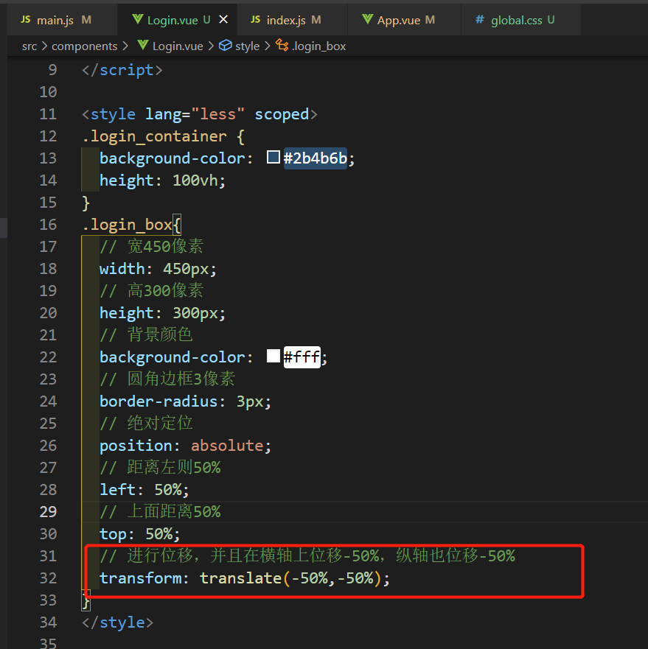The width and height of the screenshot is (648, 649).
Task: Click the JS icon on index.js tab
Action: (256, 19)
